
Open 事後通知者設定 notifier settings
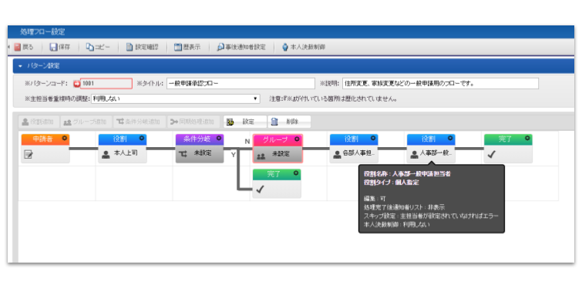pos(241,47)
